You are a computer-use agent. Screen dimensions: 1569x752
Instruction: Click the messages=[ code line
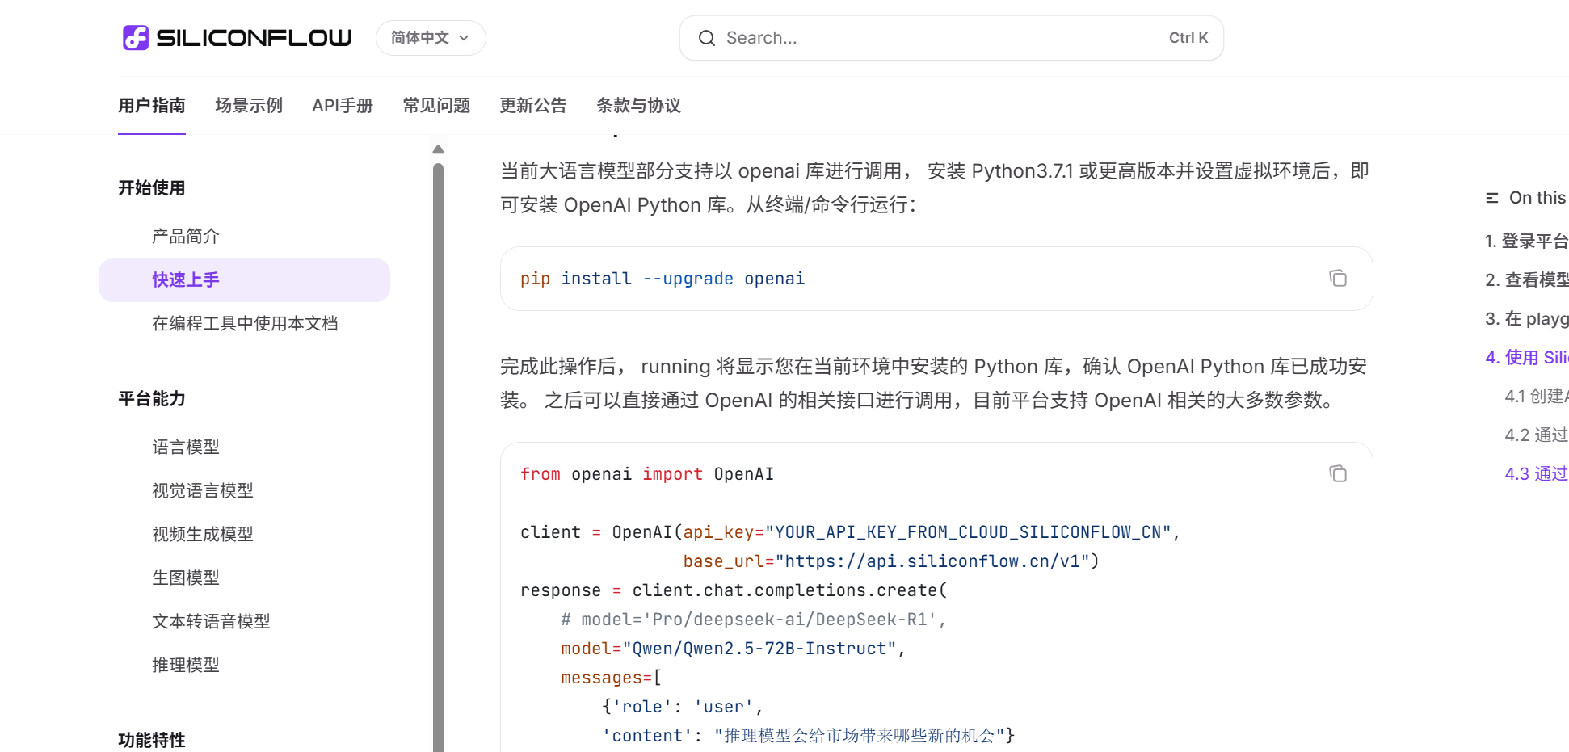click(612, 678)
